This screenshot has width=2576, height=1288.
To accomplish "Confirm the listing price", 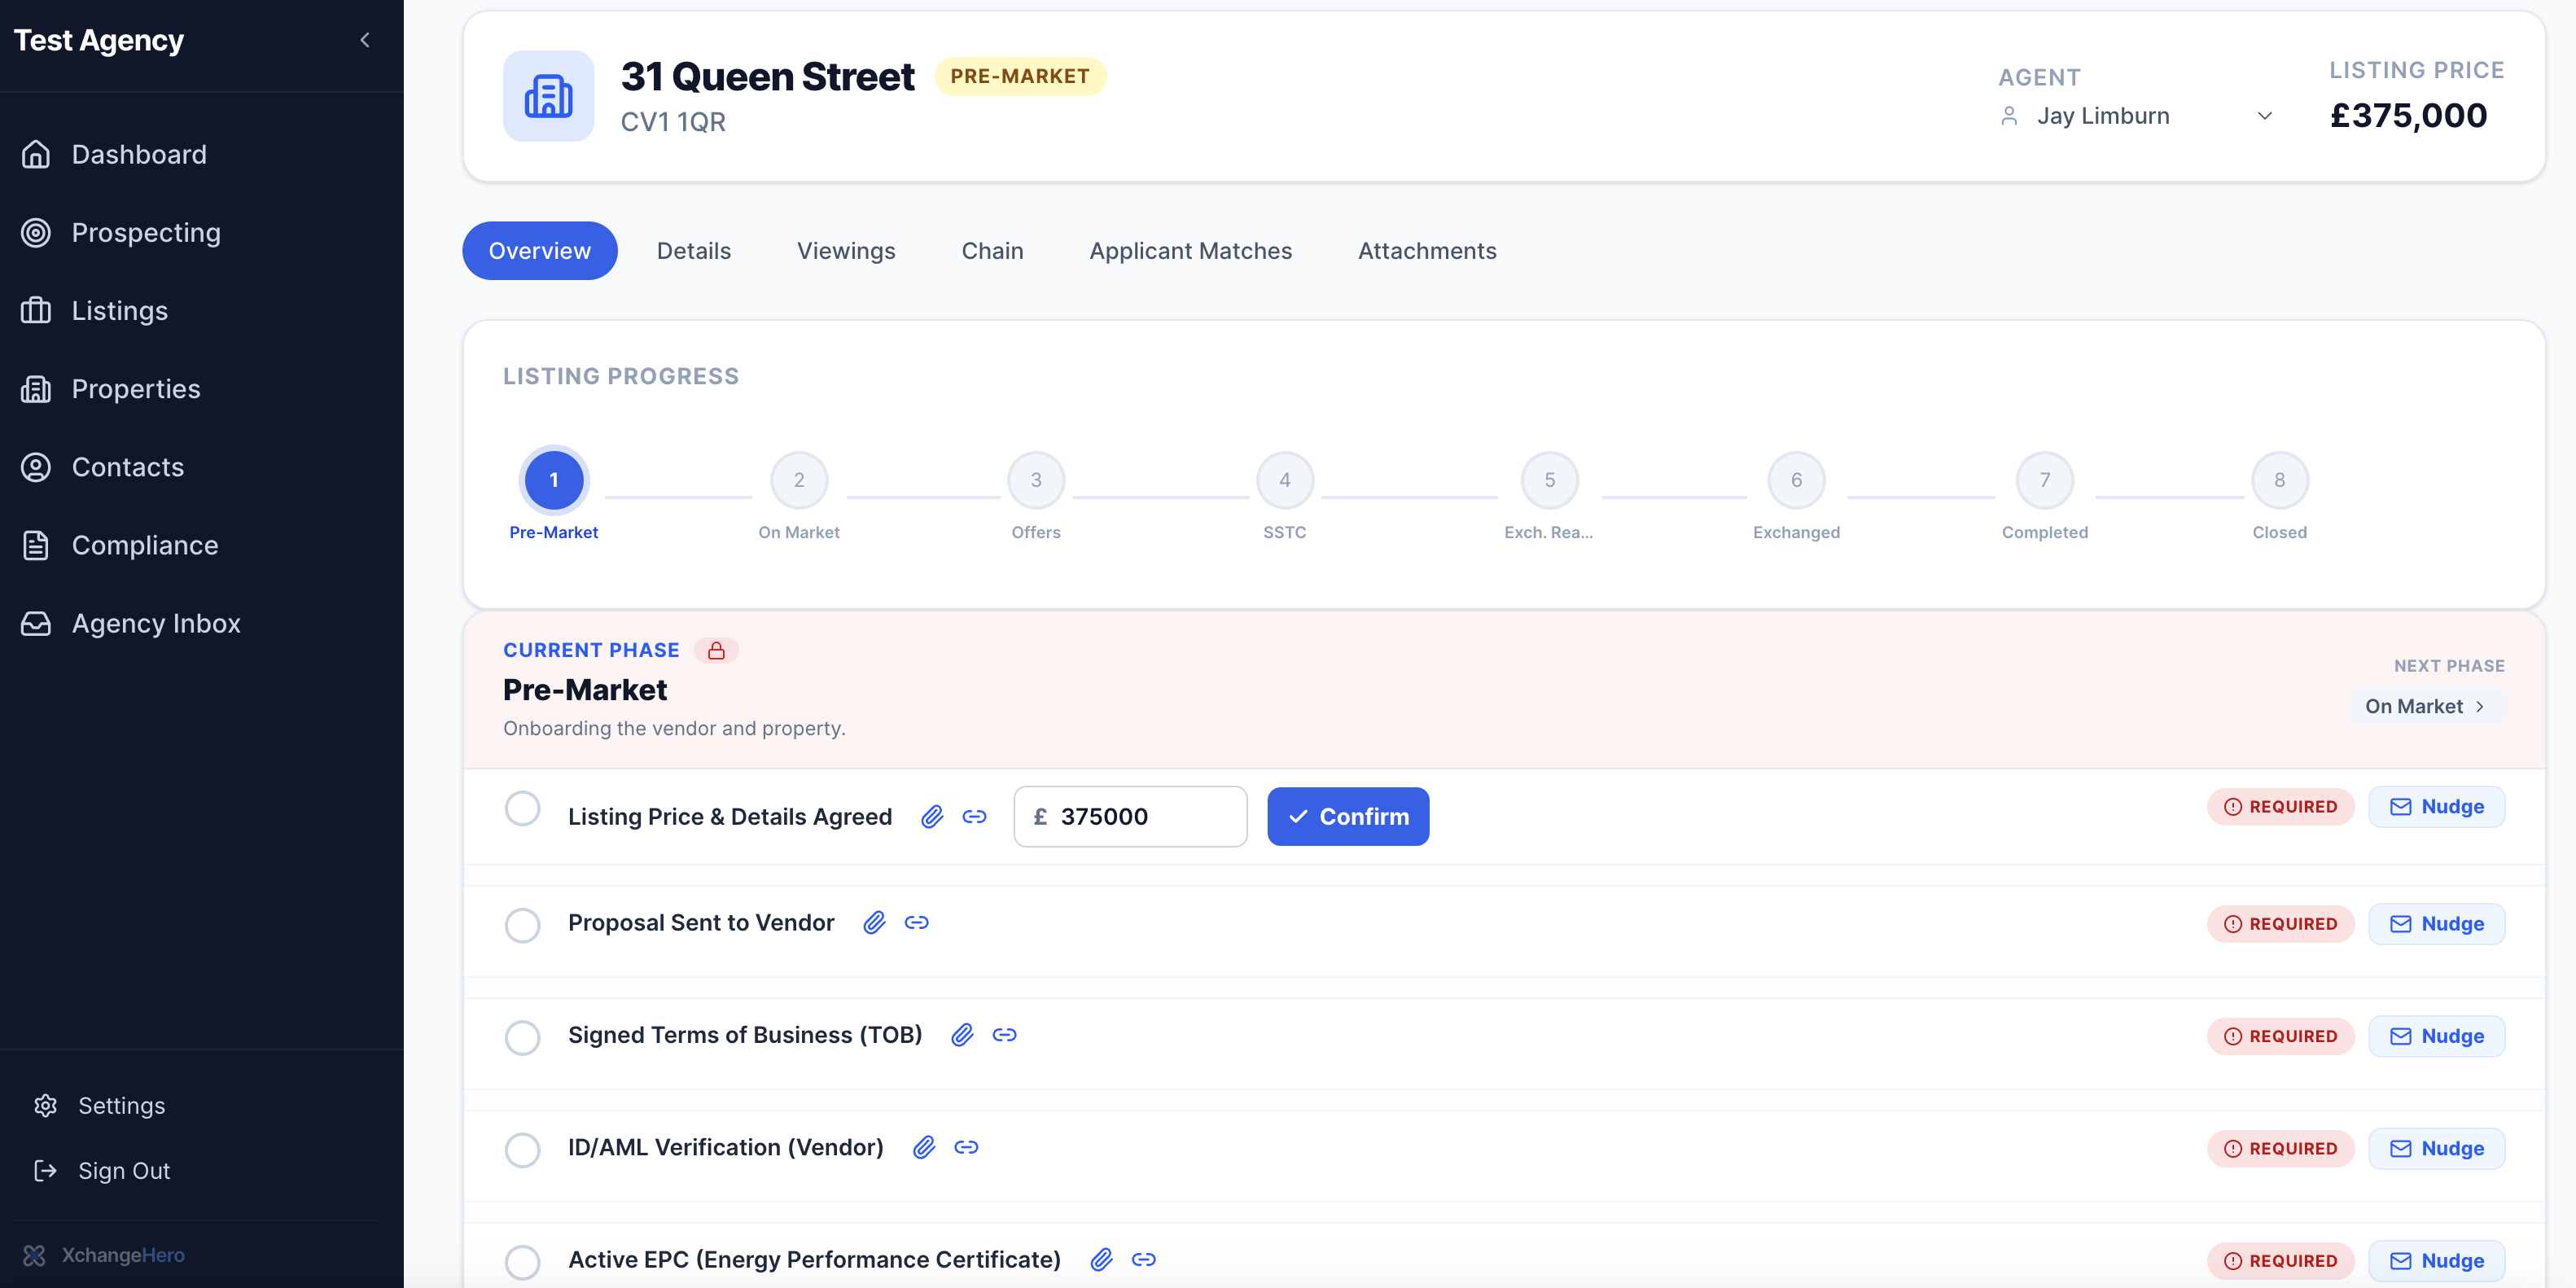I will pyautogui.click(x=1348, y=816).
